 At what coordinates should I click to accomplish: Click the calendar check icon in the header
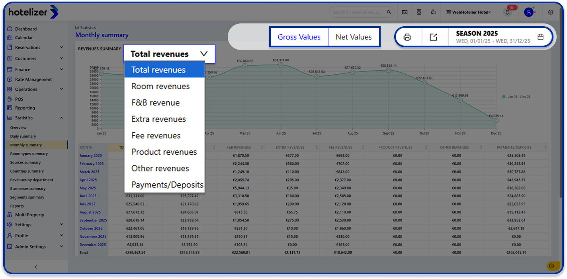(x=405, y=12)
